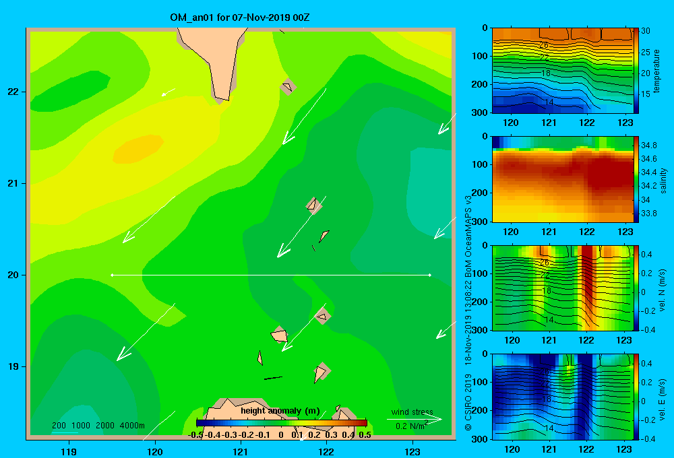
Task: Open the salinity cross-section plot
Action: (x=562, y=179)
